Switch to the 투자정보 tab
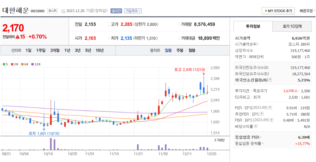 (253, 26)
